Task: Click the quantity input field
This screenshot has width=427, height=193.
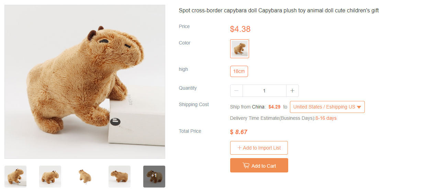Action: [x=264, y=91]
